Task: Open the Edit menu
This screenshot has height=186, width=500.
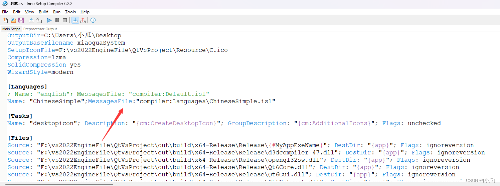Action: tap(17, 12)
